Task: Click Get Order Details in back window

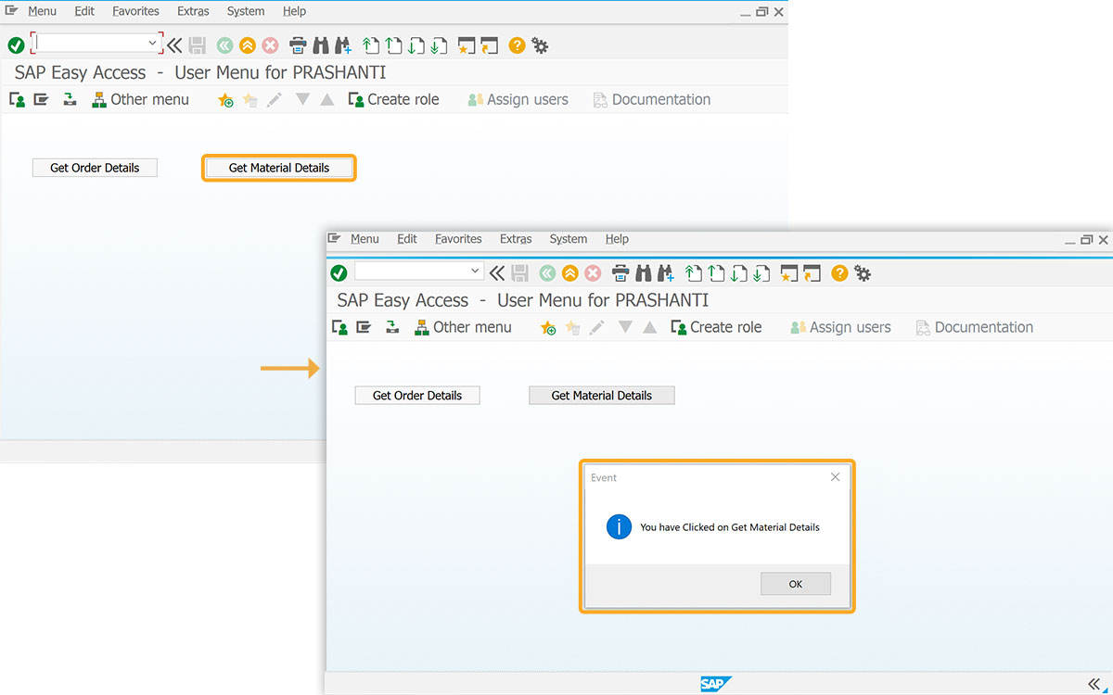Action: coord(95,168)
